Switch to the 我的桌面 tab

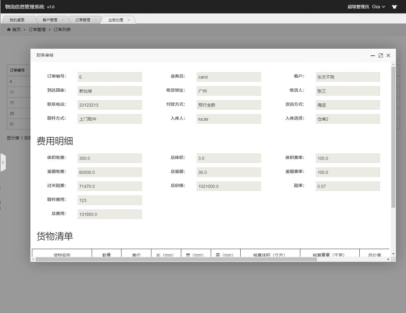pyautogui.click(x=17, y=20)
